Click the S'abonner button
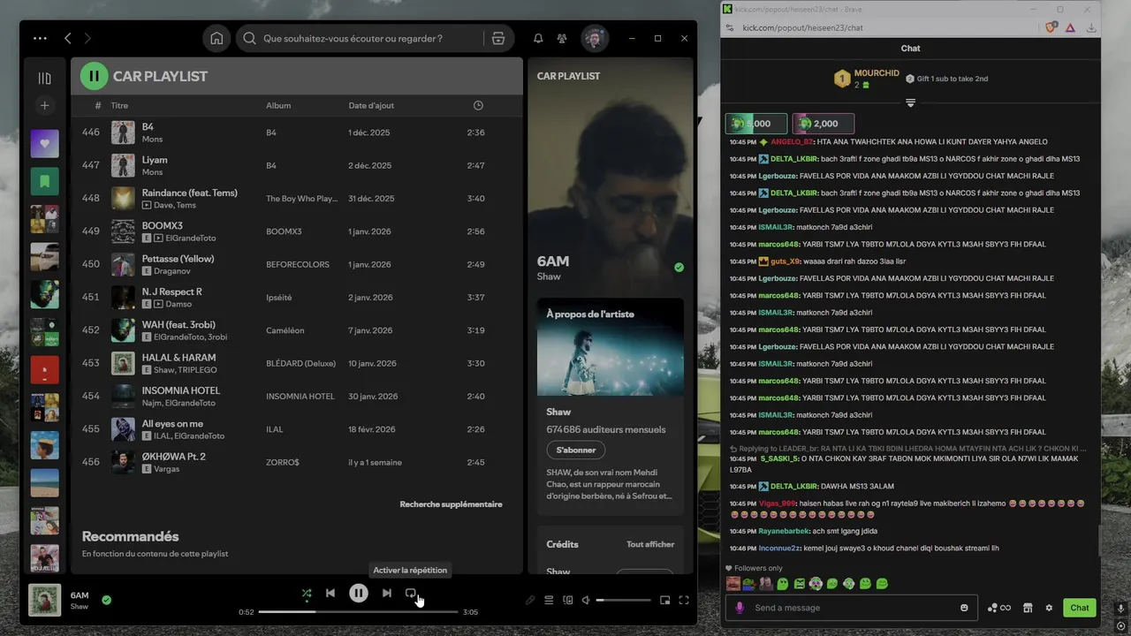Image resolution: width=1131 pixels, height=636 pixels. [576, 450]
